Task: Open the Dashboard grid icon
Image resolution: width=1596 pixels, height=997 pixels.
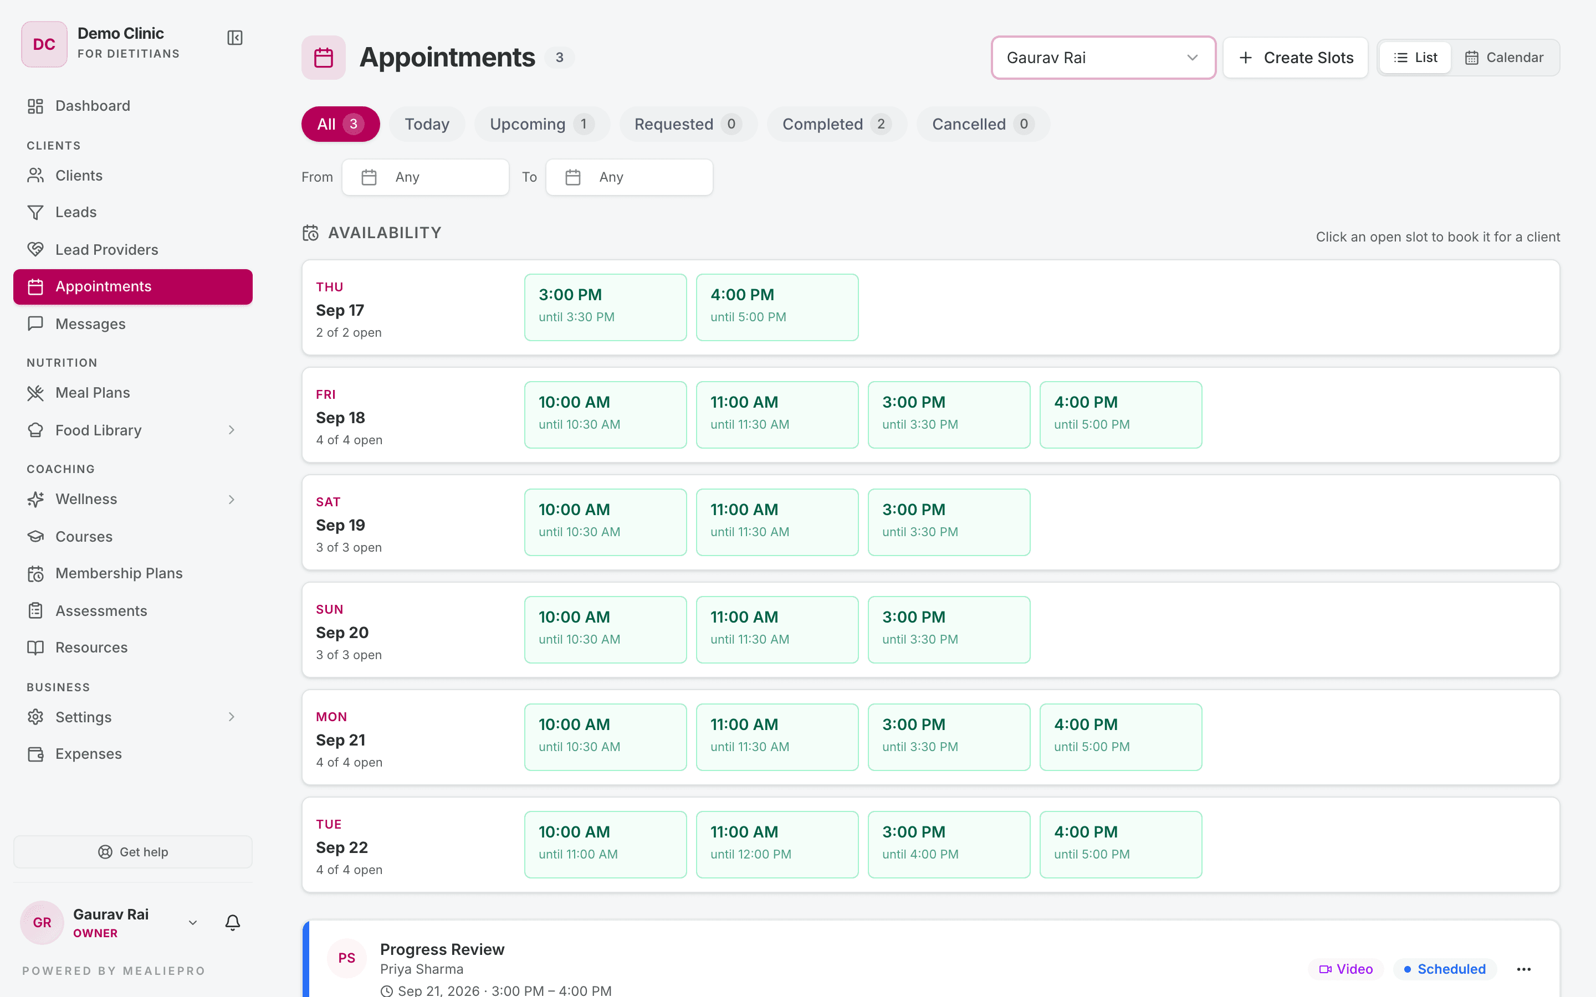Action: [x=35, y=105]
